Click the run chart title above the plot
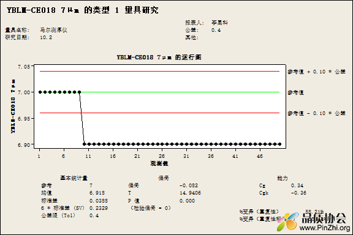Screen dimensions: 353x235 coord(159,58)
